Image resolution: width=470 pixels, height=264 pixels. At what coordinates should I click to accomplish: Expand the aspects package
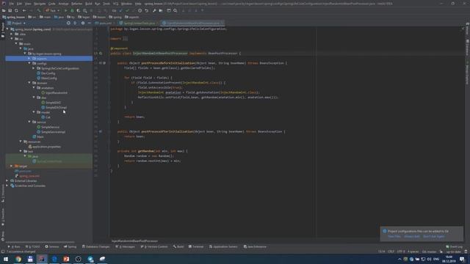[x=29, y=59]
